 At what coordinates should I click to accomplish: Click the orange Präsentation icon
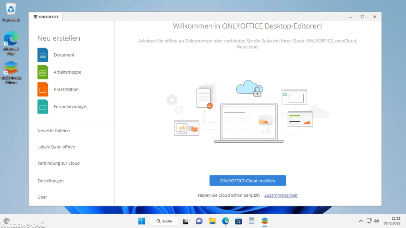(43, 89)
